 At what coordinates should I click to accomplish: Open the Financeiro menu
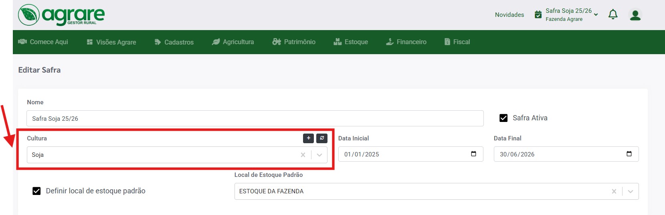click(406, 42)
